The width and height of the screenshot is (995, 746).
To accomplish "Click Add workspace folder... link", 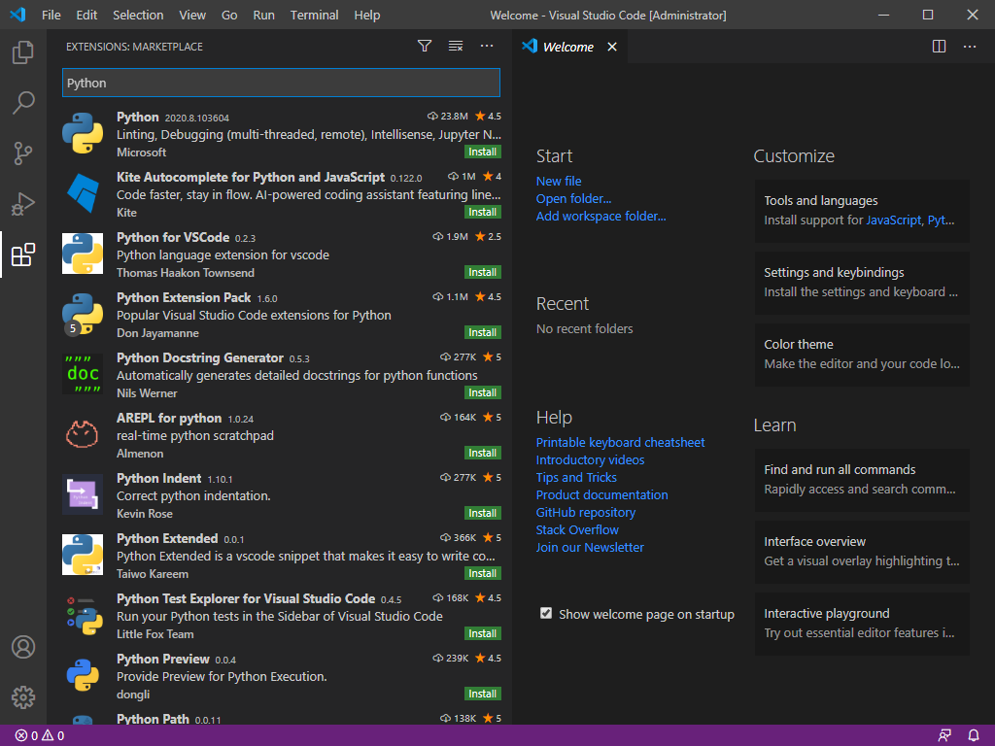I will click(600, 216).
